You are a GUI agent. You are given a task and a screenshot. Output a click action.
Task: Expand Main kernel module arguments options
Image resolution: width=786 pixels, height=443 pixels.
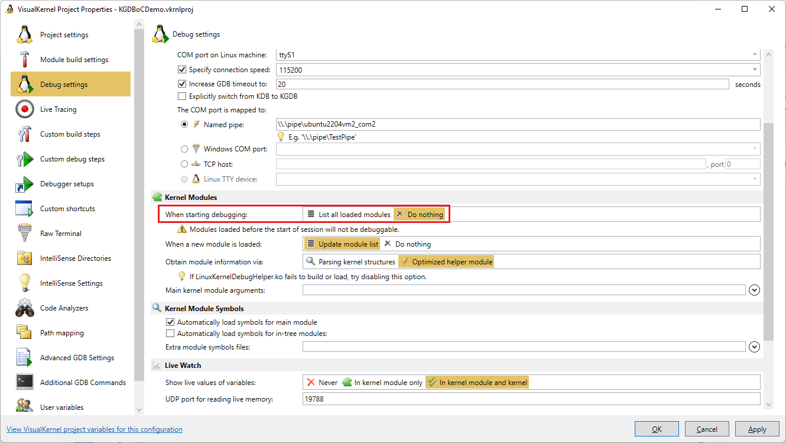click(x=754, y=290)
